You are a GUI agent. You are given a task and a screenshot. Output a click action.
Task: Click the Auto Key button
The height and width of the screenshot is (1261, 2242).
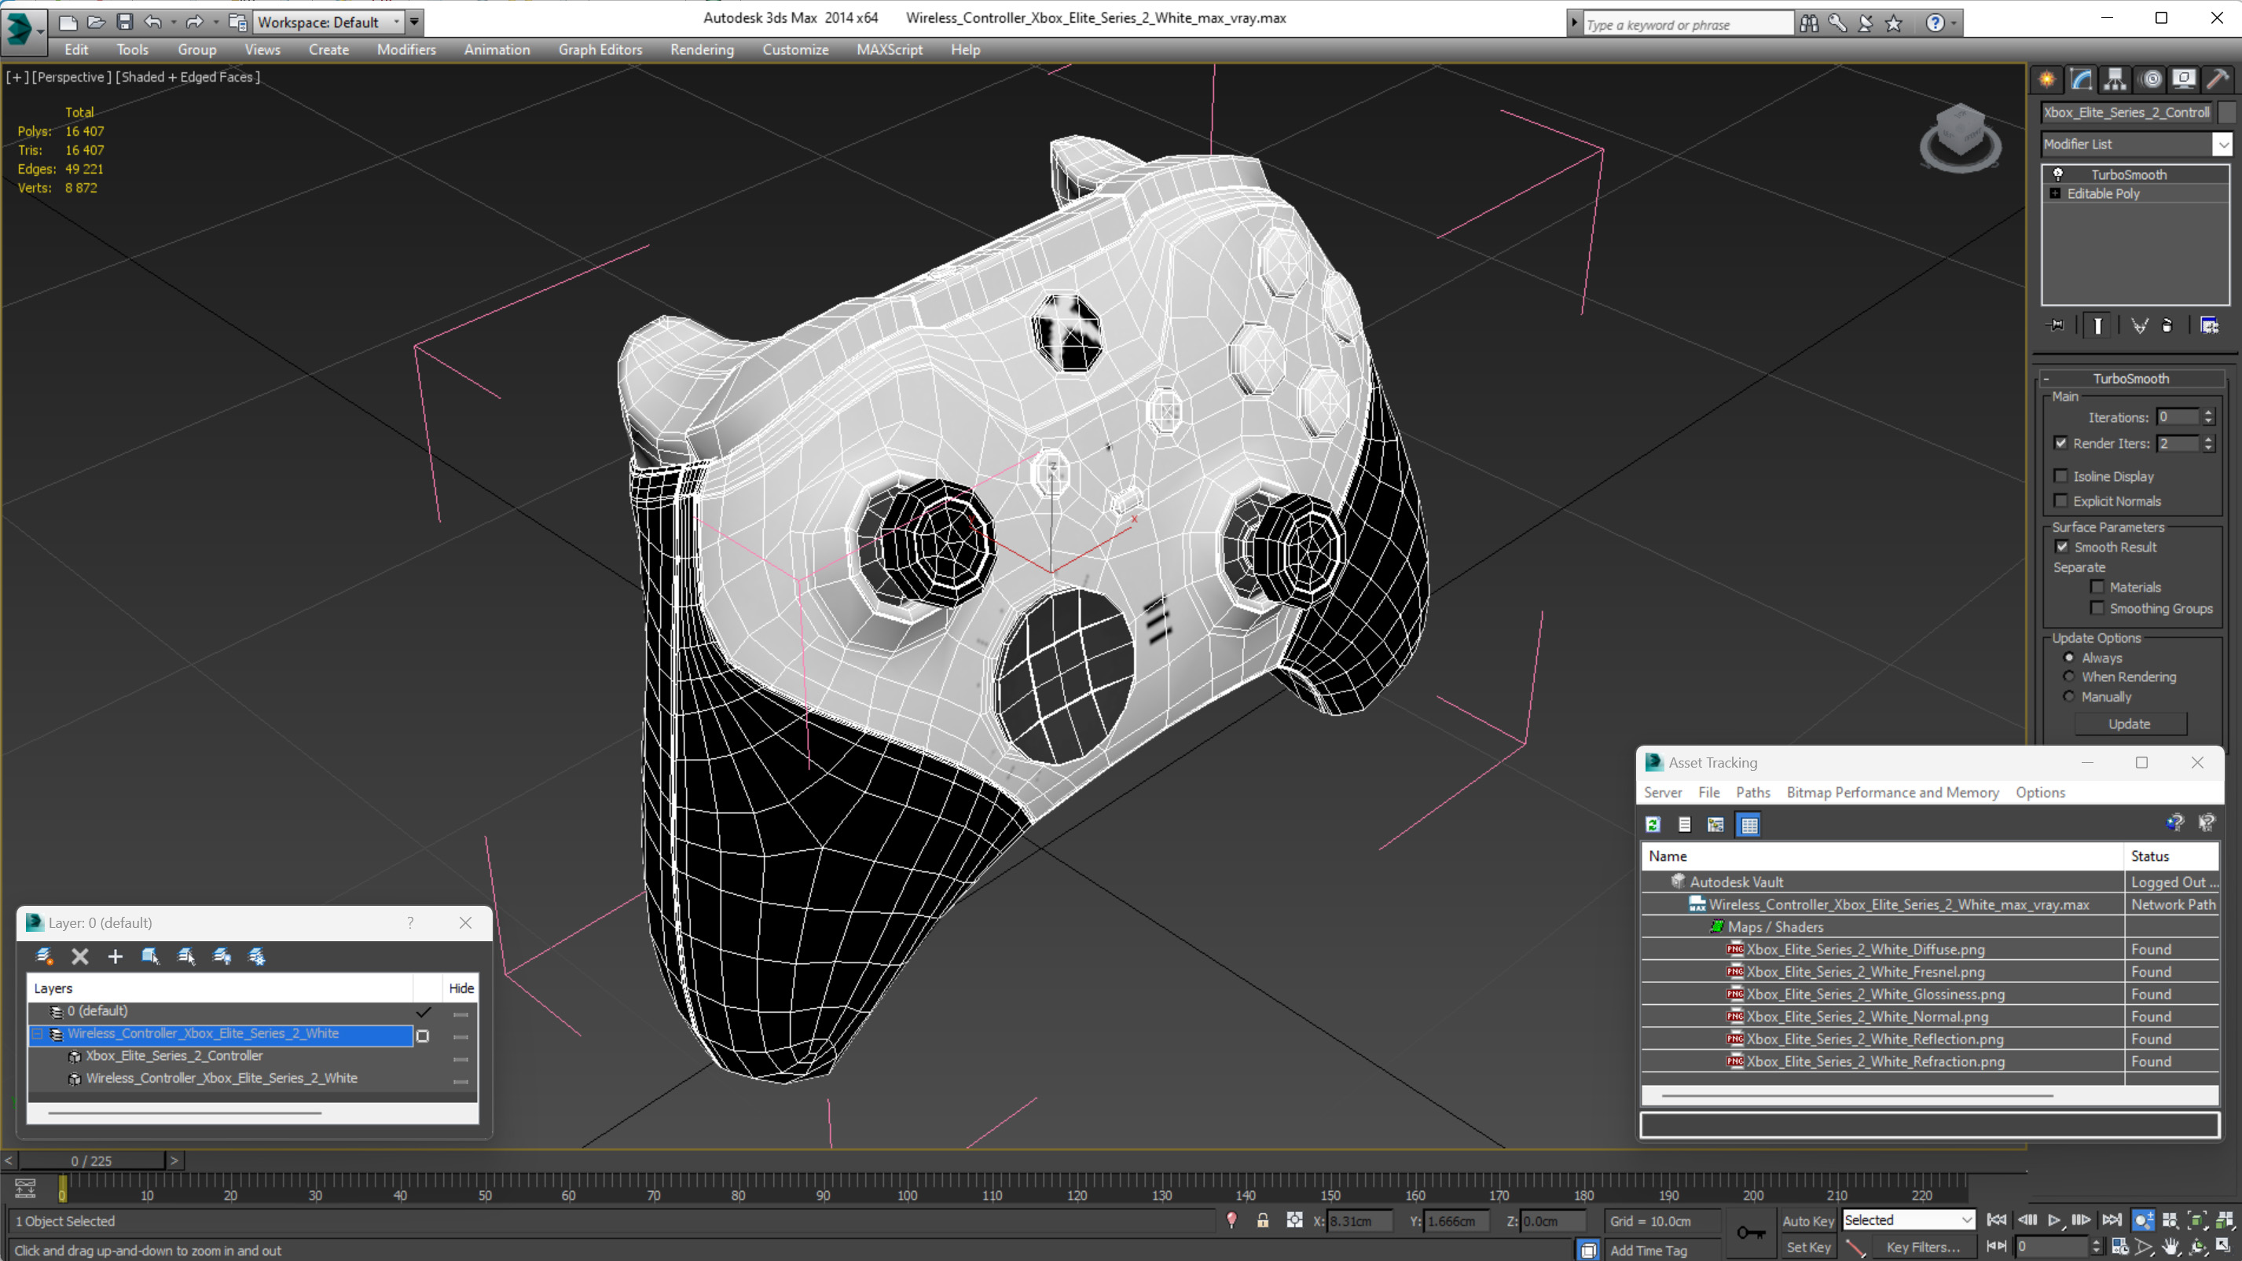click(1807, 1220)
